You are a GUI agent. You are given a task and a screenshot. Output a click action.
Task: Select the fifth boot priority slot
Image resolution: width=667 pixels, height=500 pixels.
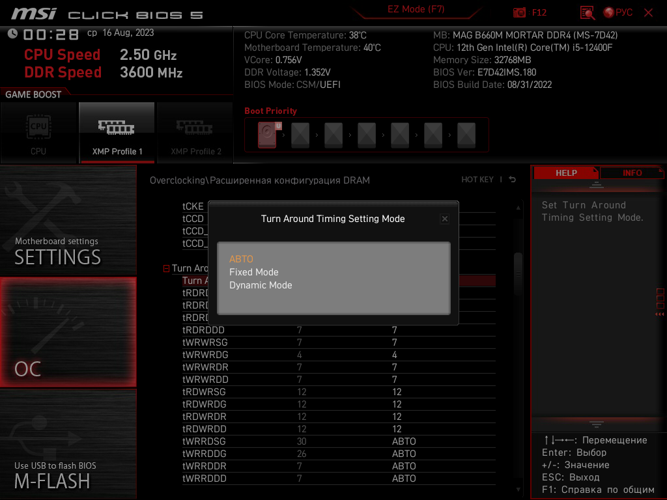(x=400, y=135)
